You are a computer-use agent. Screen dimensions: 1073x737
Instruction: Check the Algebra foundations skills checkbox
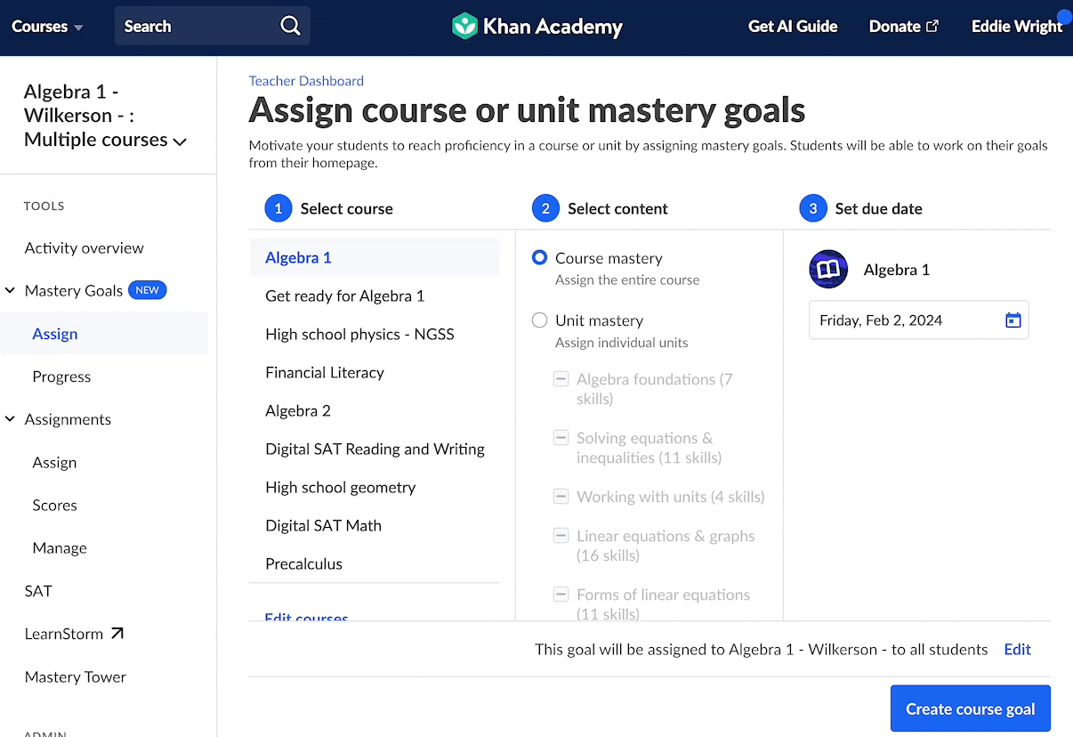tap(561, 378)
